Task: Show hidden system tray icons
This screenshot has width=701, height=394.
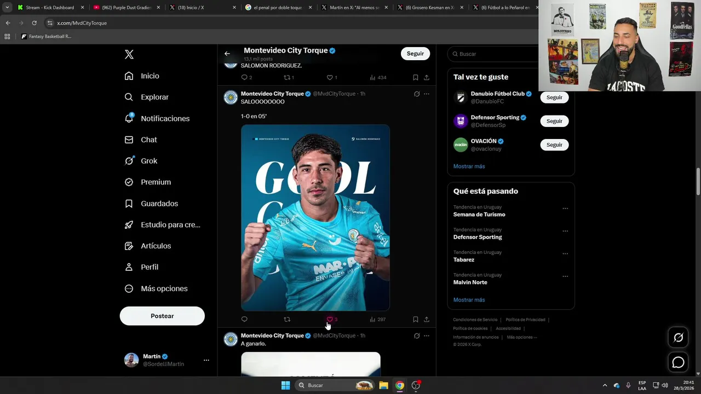Action: [605, 385]
